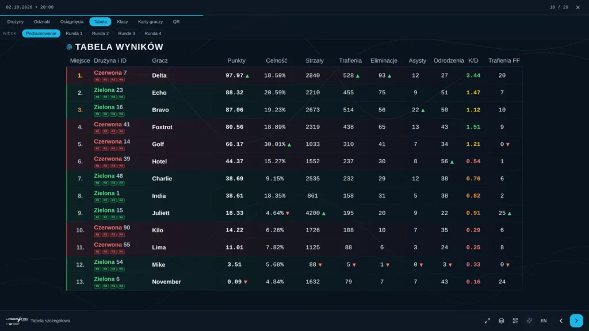Click team label Czerwona 7
The width and height of the screenshot is (589, 331).
tap(110, 73)
